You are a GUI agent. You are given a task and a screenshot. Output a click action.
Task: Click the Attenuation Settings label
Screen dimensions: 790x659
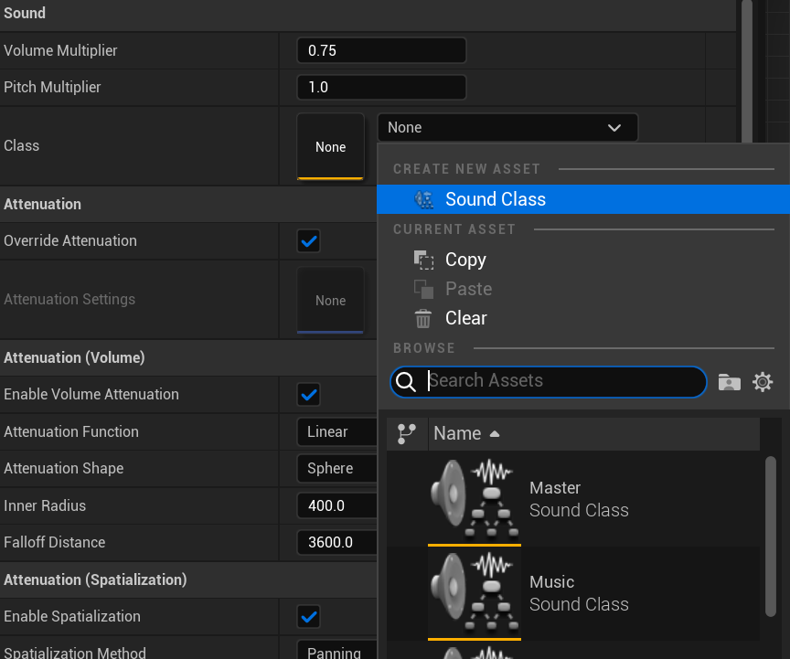pyautogui.click(x=69, y=299)
